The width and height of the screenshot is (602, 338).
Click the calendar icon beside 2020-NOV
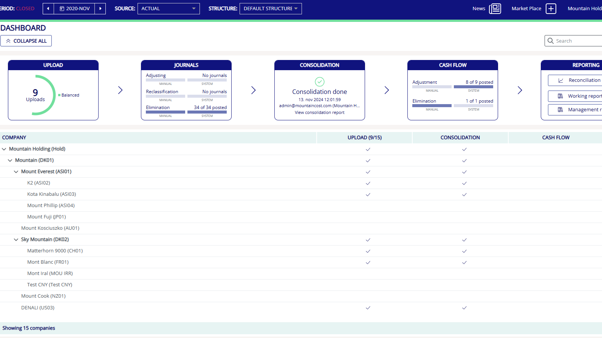62,9
